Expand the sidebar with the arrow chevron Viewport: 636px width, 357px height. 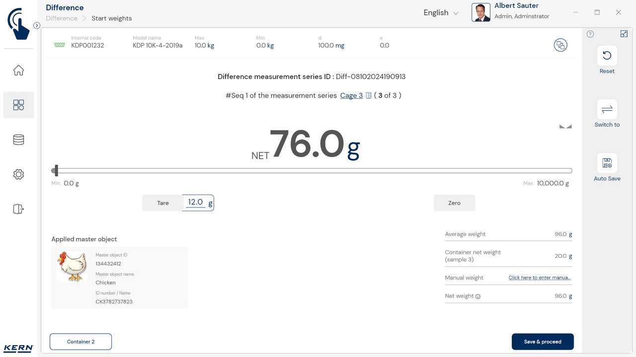(37, 25)
